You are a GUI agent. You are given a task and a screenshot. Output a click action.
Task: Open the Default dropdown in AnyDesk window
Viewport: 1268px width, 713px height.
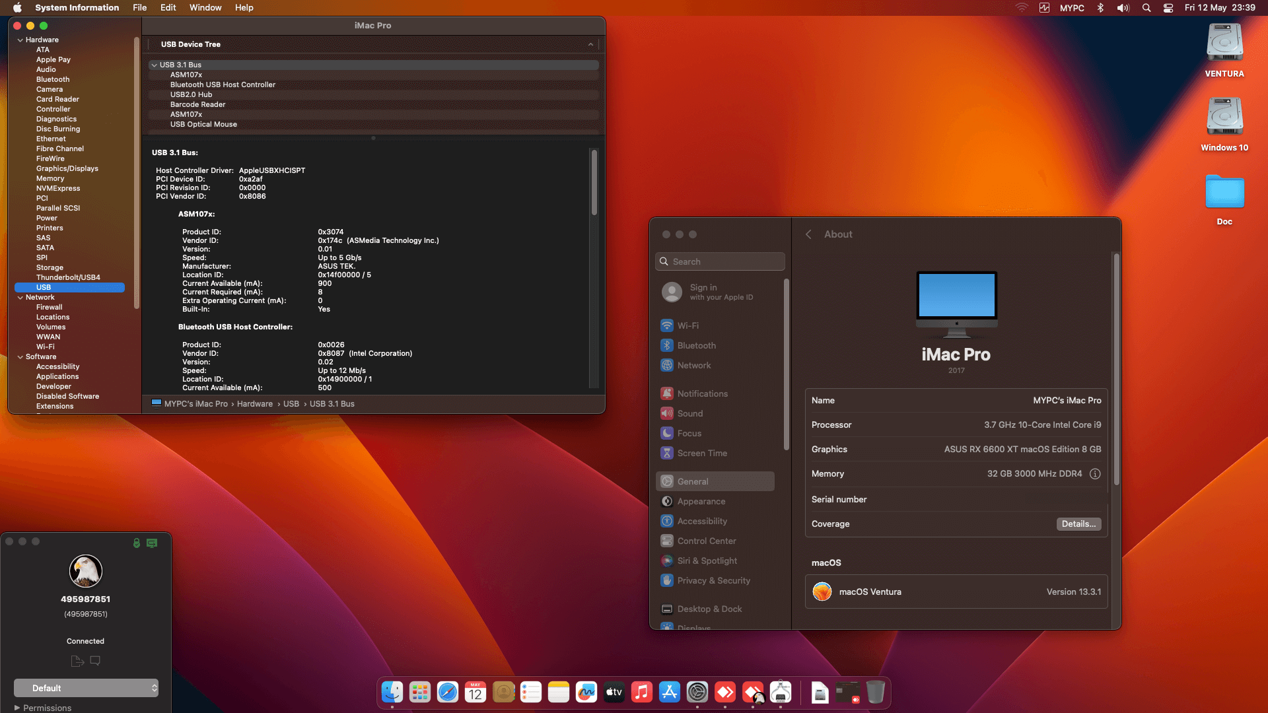(x=86, y=688)
